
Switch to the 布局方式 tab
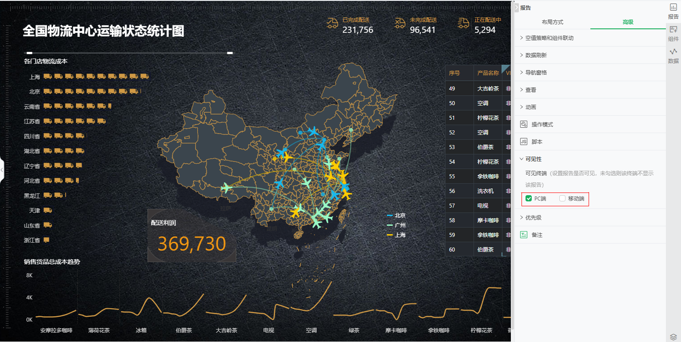pyautogui.click(x=552, y=22)
